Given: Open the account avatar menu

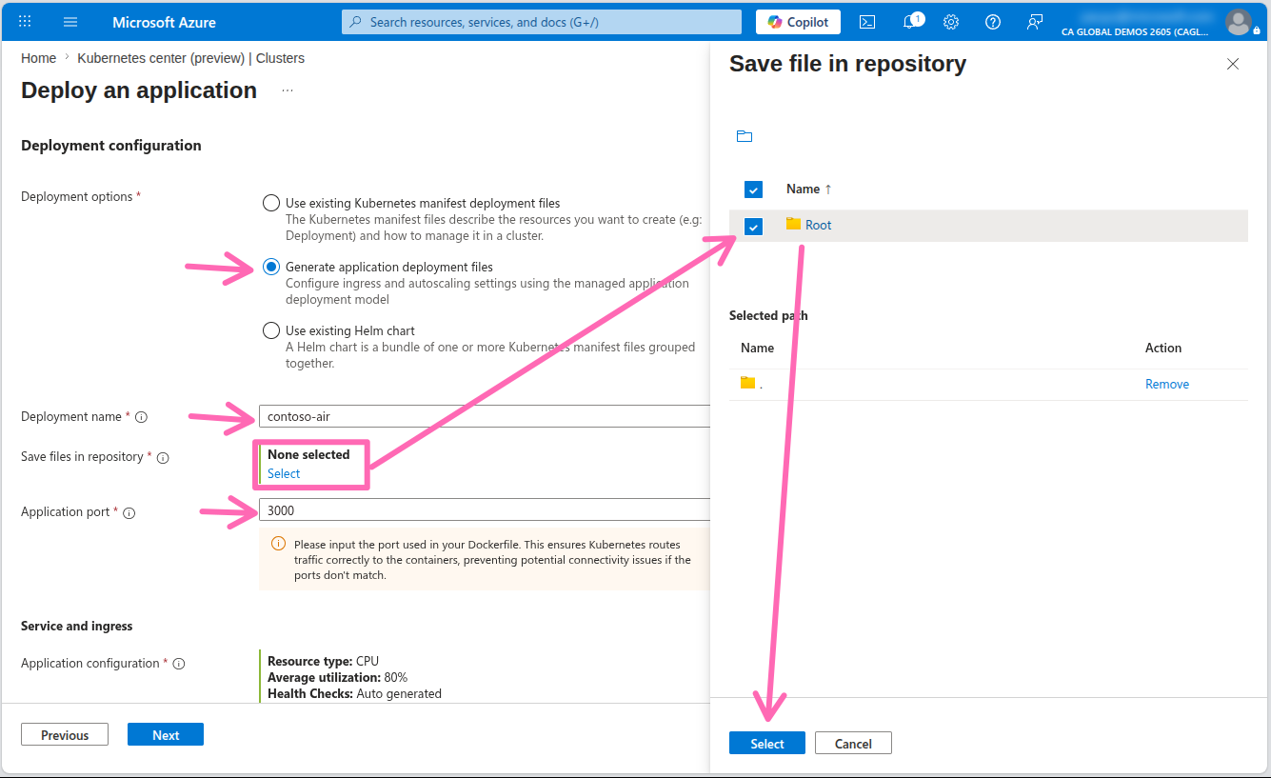Looking at the screenshot, I should click(1238, 21).
